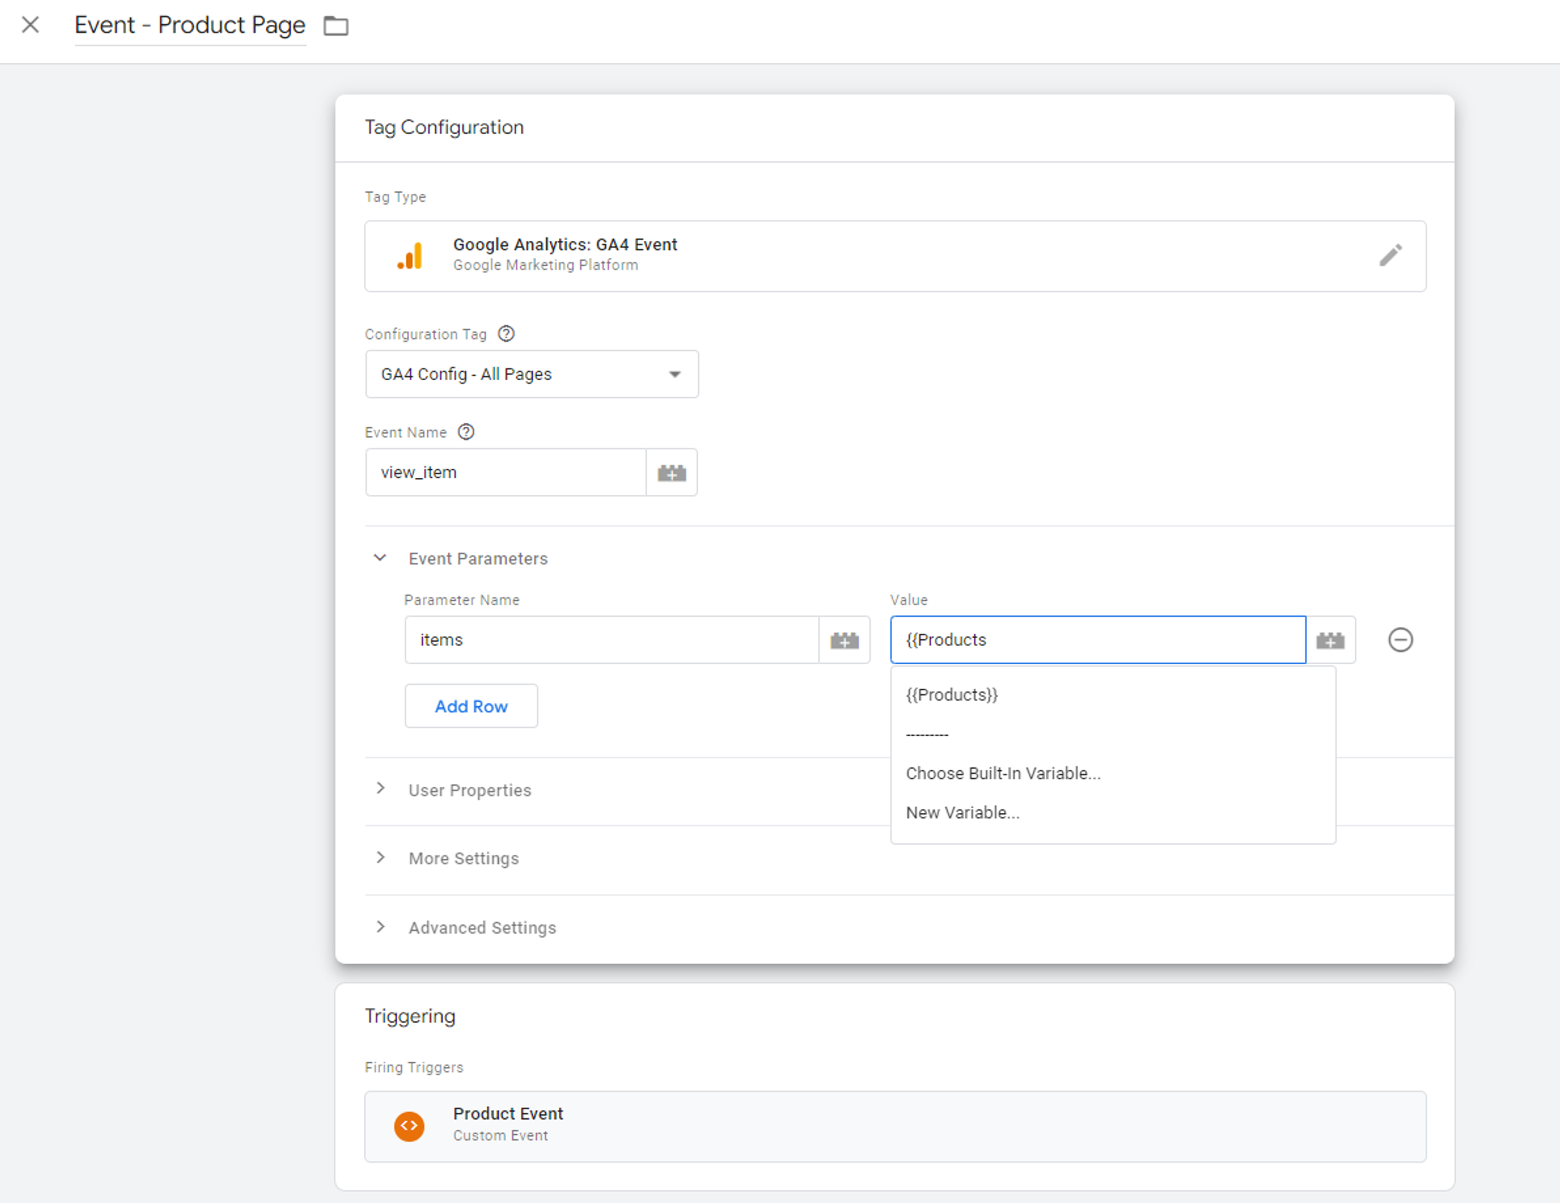Insert variable into Event Name field
The image size is (1560, 1203).
pos(672,472)
